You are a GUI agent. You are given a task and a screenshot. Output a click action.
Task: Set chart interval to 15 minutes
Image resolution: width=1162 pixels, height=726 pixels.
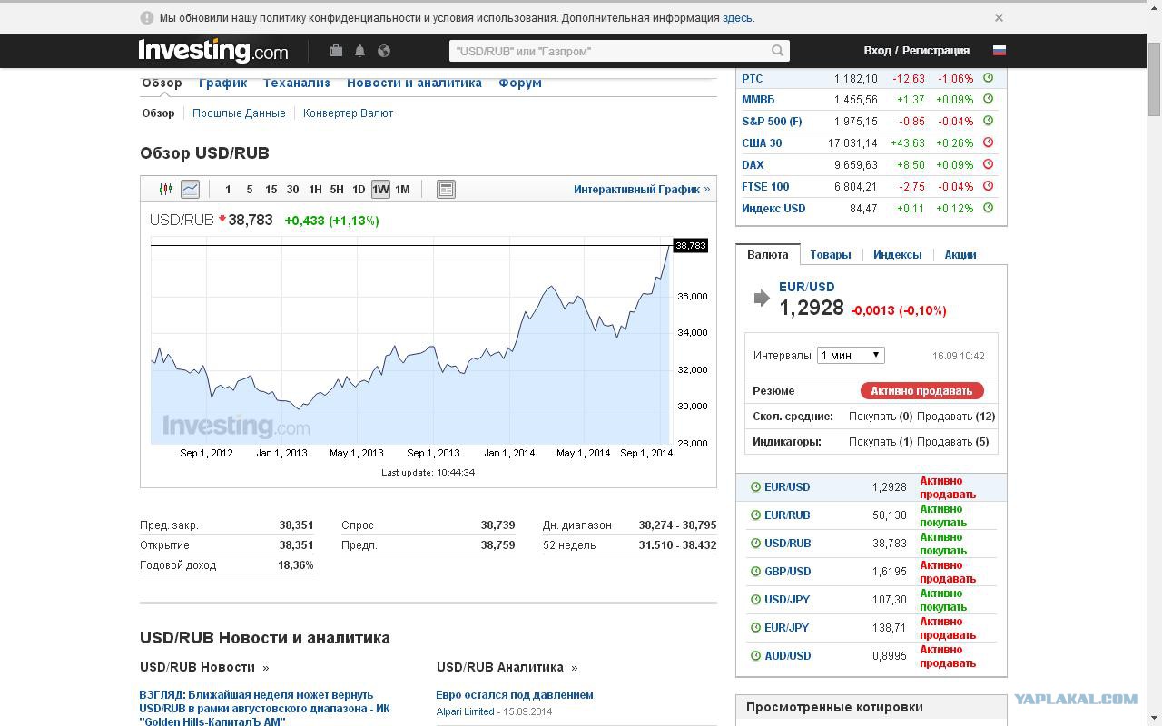click(x=271, y=189)
